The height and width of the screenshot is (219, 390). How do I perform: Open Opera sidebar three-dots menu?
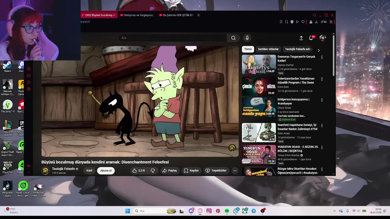coord(29,172)
